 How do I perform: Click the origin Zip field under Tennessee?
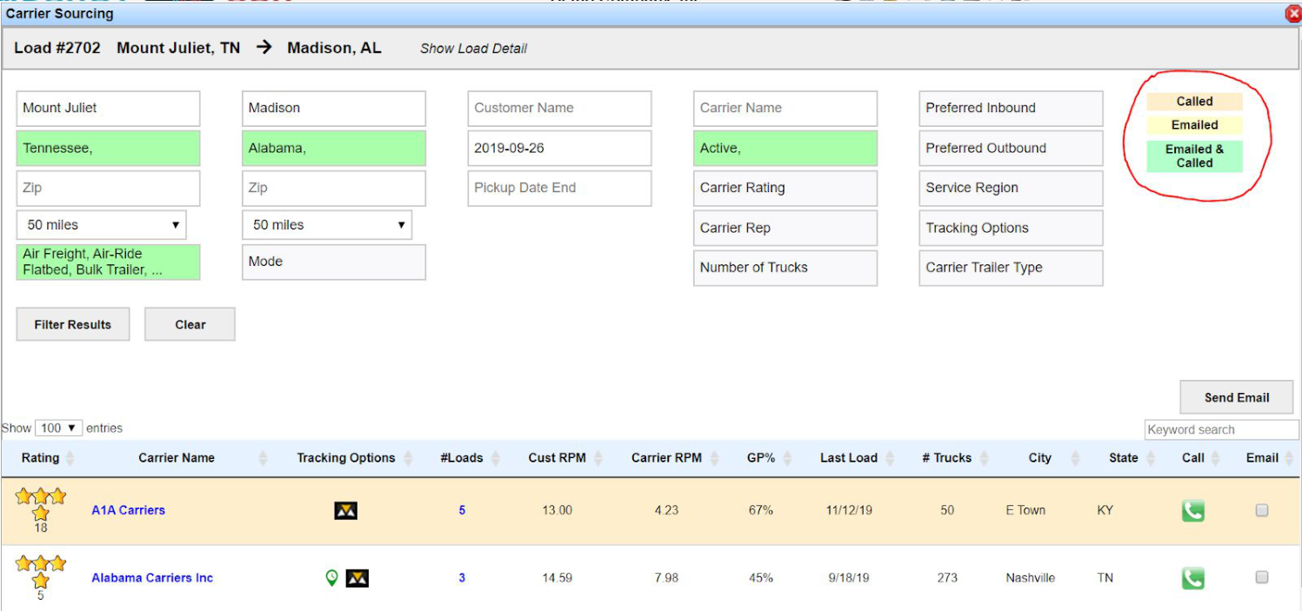(x=108, y=188)
